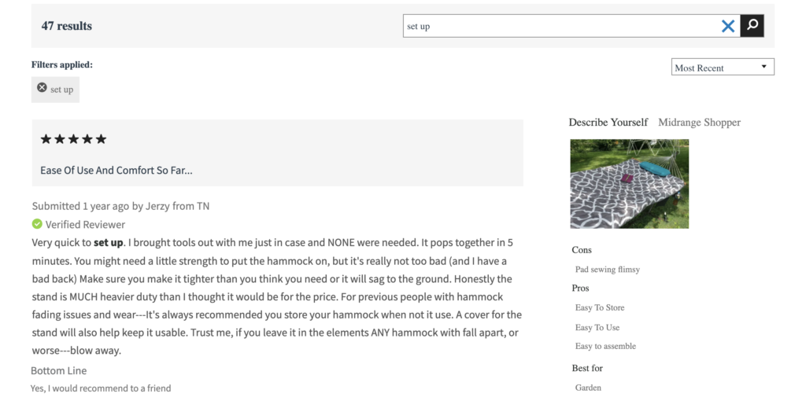
Task: Select the "Easy To Store" pro tag
Action: point(600,307)
